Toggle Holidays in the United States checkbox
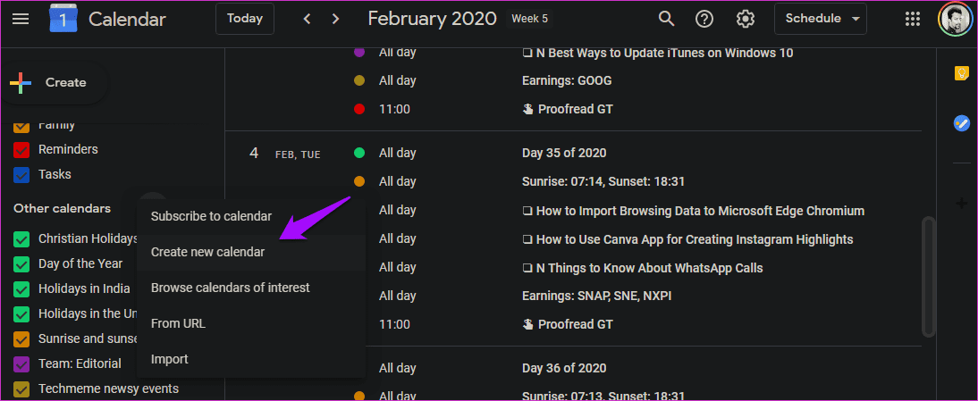The width and height of the screenshot is (978, 401). 21,313
